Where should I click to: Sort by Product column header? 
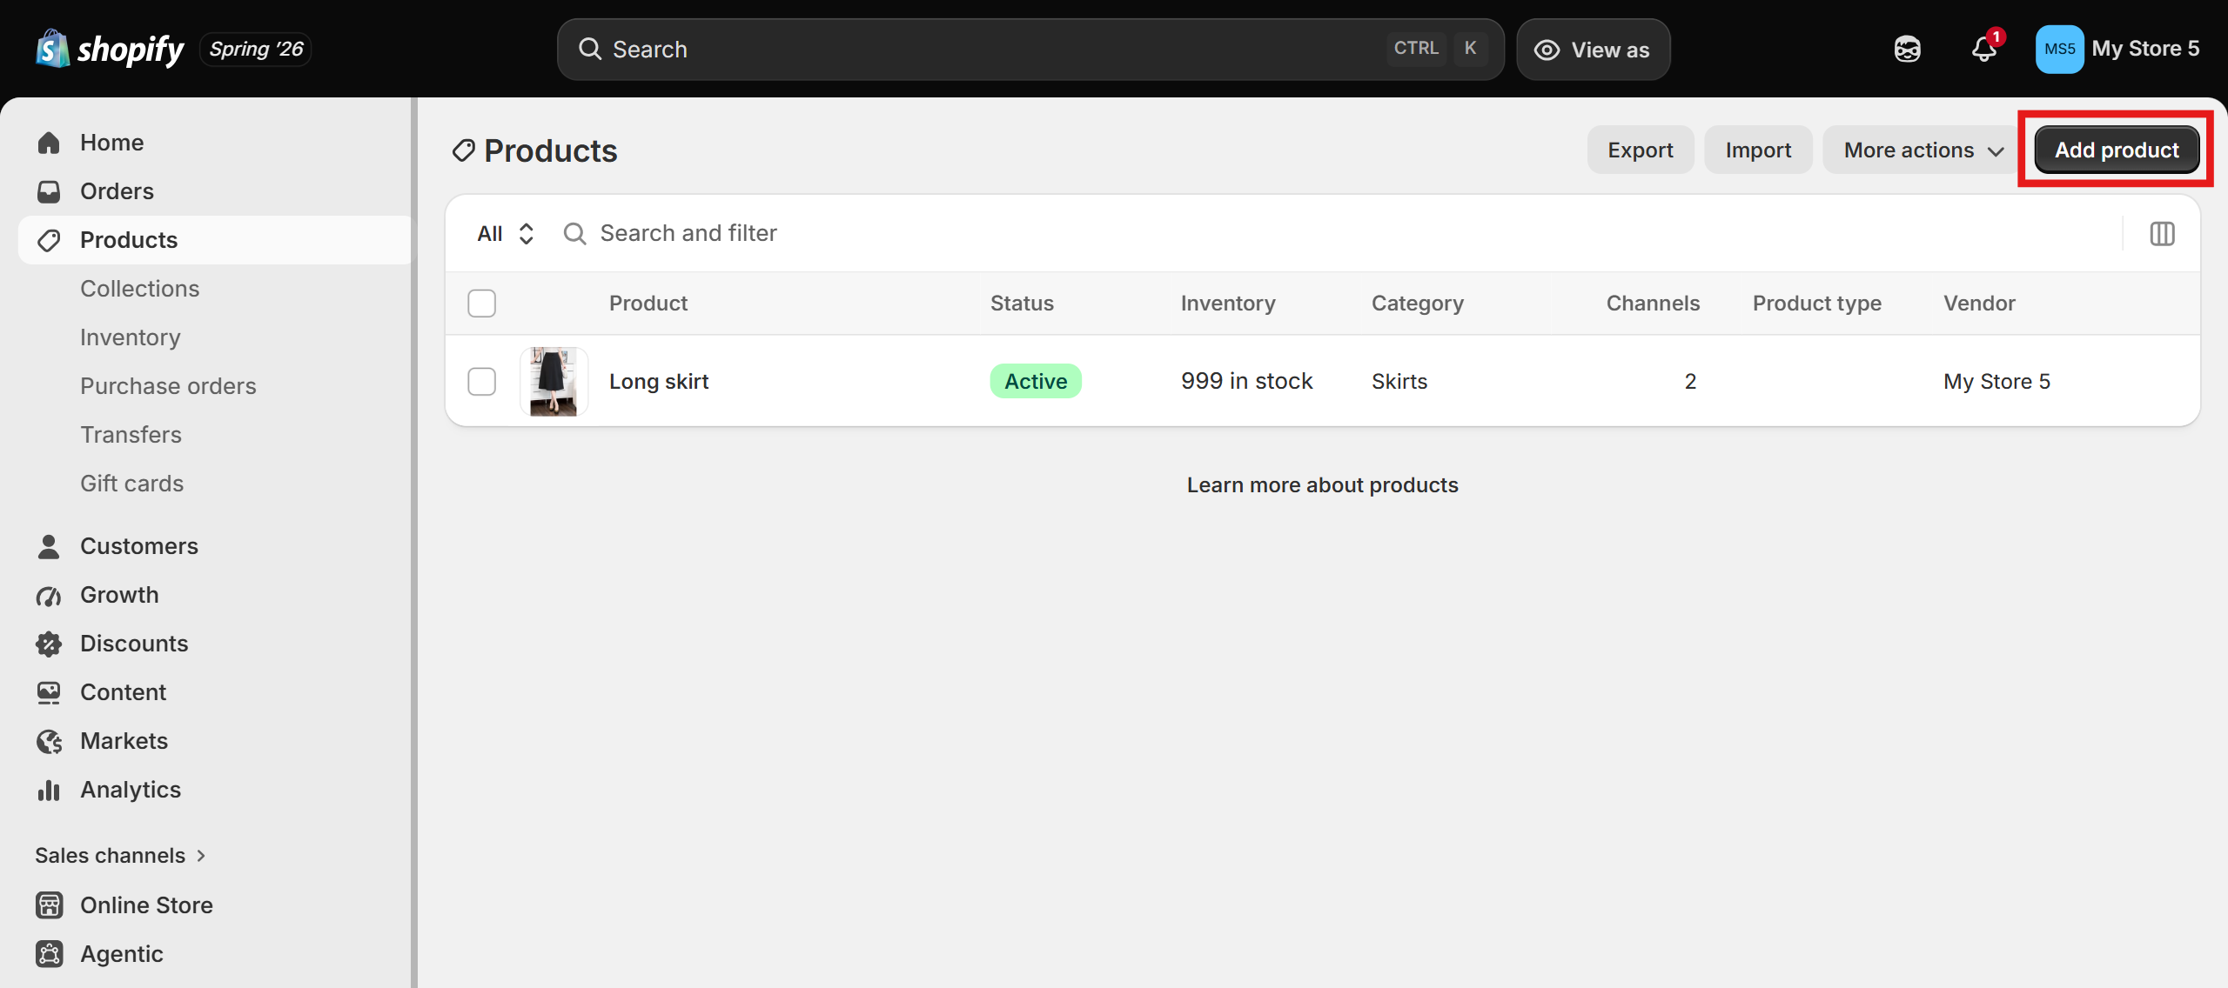648,304
